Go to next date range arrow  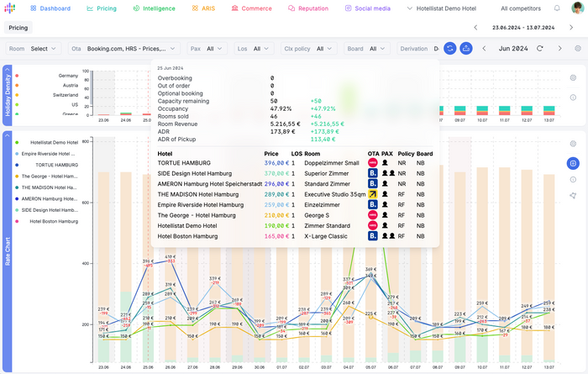571,28
